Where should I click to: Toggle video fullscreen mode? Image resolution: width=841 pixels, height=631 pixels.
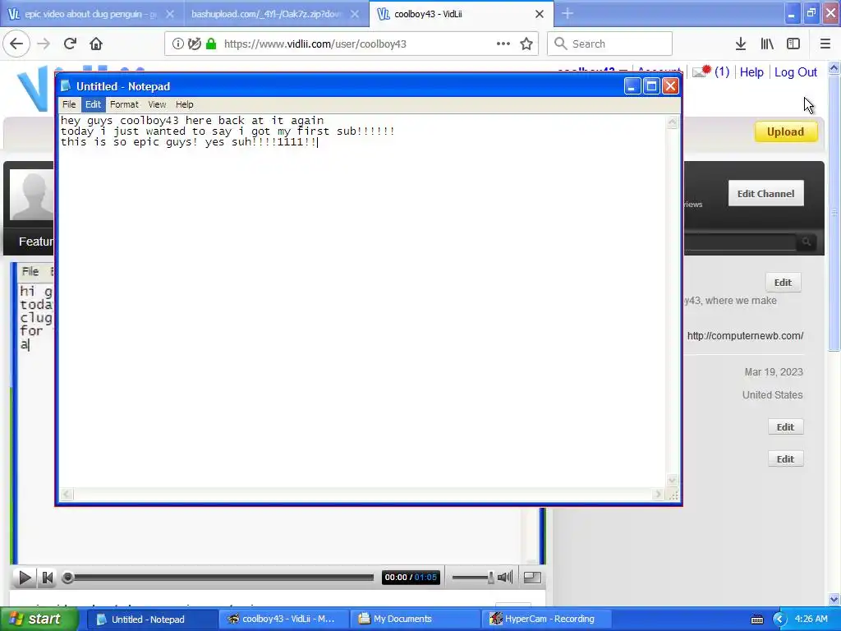coord(532,578)
